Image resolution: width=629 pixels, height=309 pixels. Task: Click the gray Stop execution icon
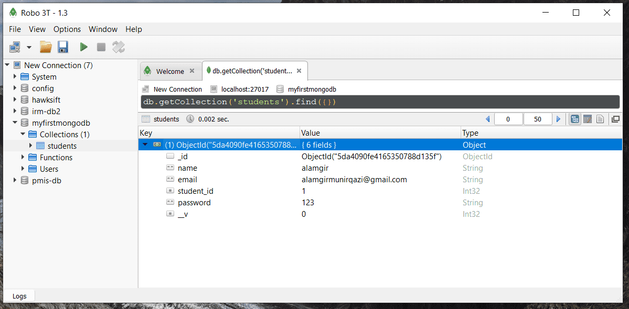tap(101, 47)
